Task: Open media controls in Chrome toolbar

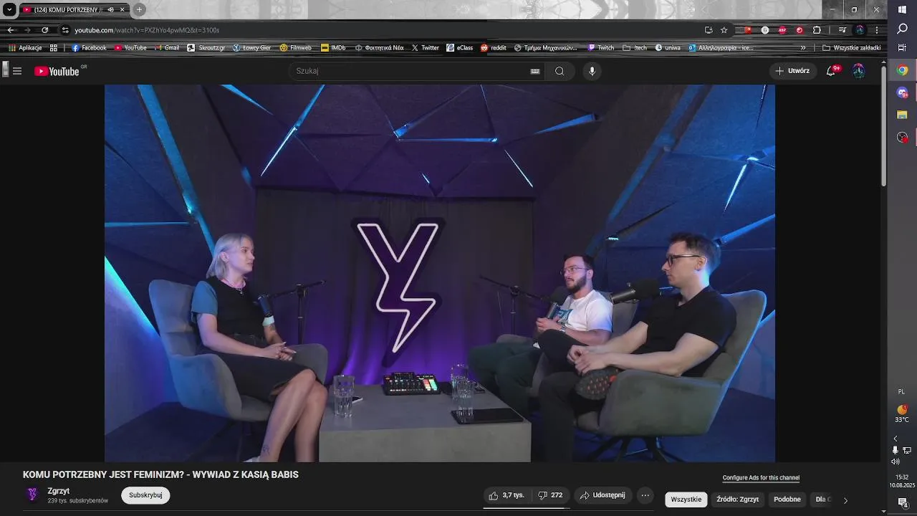Action: click(x=842, y=30)
